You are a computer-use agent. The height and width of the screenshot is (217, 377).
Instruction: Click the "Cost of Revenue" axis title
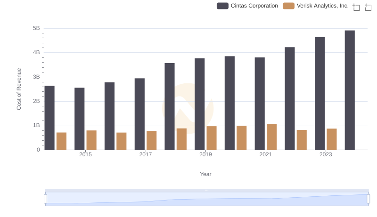[19, 89]
